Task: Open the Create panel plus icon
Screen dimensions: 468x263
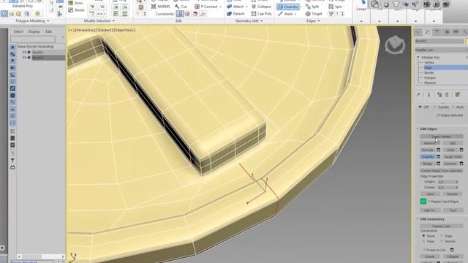Action: (x=418, y=32)
